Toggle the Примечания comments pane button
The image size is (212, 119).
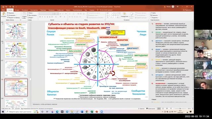click(x=151, y=108)
